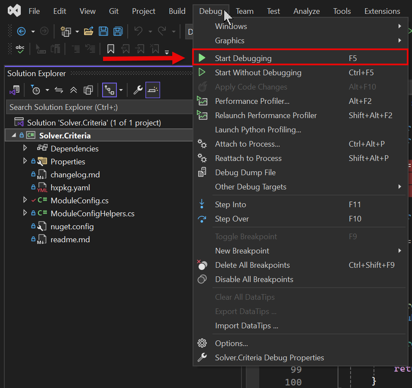This screenshot has width=412, height=388.
Task: Open the Undo history dropdown arrow
Action: coord(150,32)
